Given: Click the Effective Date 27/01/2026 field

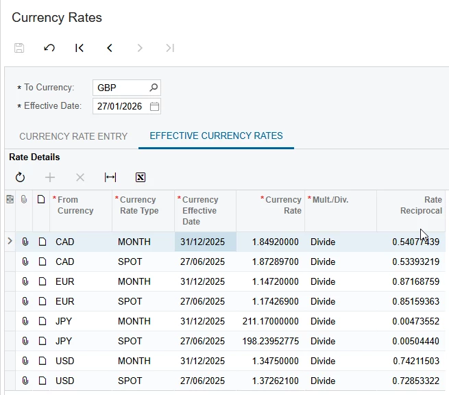Looking at the screenshot, I should coord(127,106).
